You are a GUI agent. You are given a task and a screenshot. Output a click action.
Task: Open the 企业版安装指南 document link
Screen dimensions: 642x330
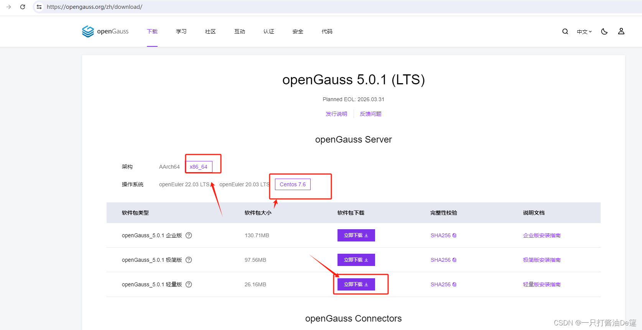point(542,235)
